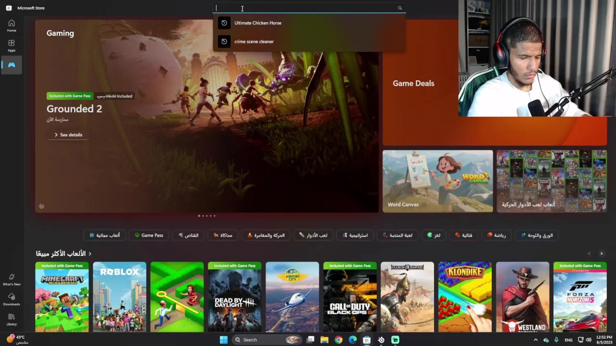Image resolution: width=616 pixels, height=346 pixels.
Task: Open the Westland Survival game card
Action: point(523,297)
